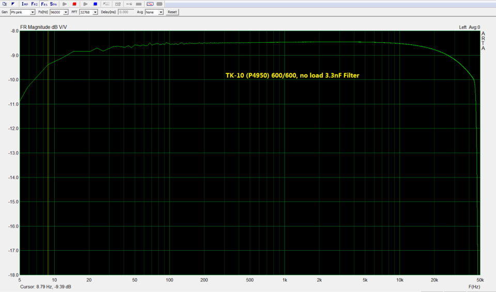Click the Reset button

(172, 12)
